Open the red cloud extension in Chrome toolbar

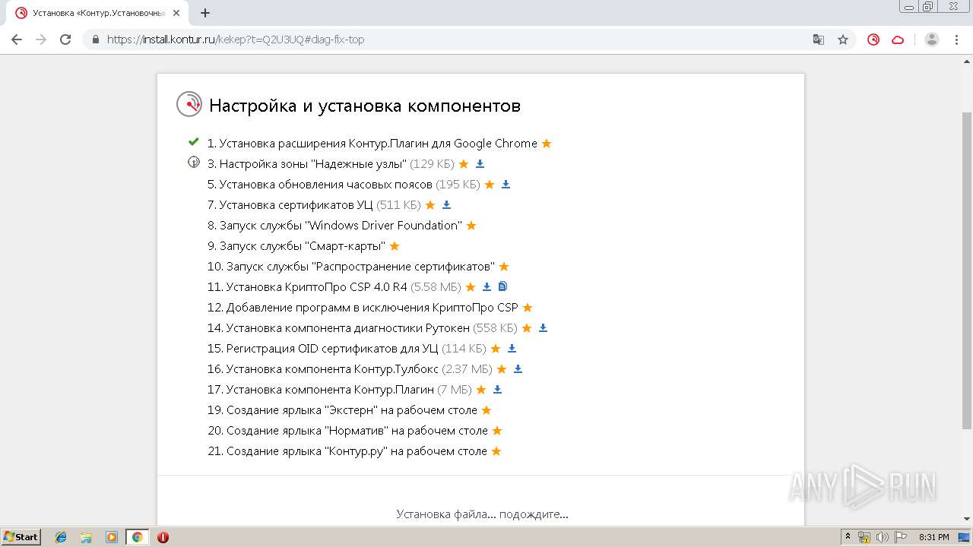click(898, 40)
